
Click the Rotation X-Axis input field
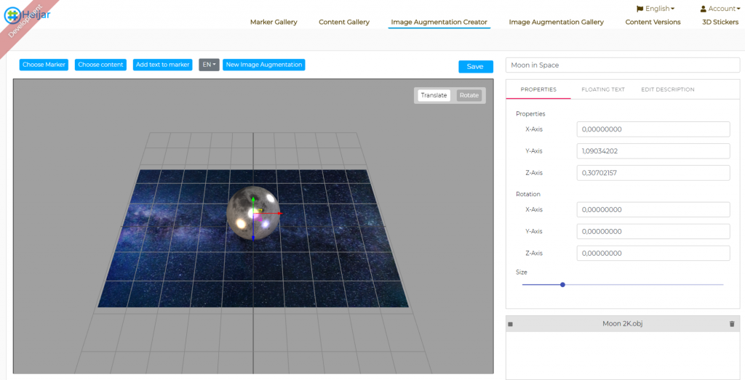pyautogui.click(x=653, y=209)
